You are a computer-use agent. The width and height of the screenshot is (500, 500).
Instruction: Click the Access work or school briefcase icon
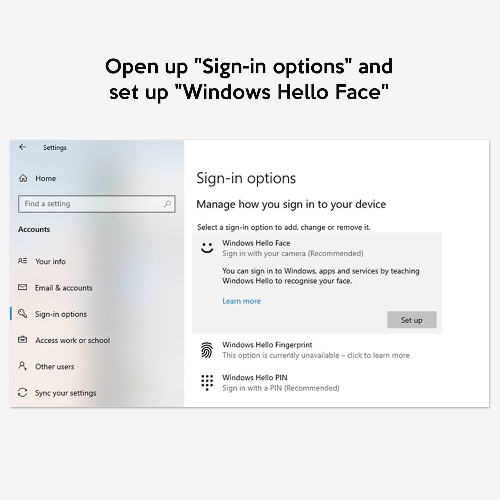pyautogui.click(x=23, y=340)
